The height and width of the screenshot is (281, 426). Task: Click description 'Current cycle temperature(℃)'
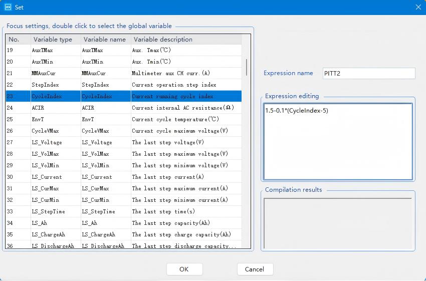click(175, 119)
